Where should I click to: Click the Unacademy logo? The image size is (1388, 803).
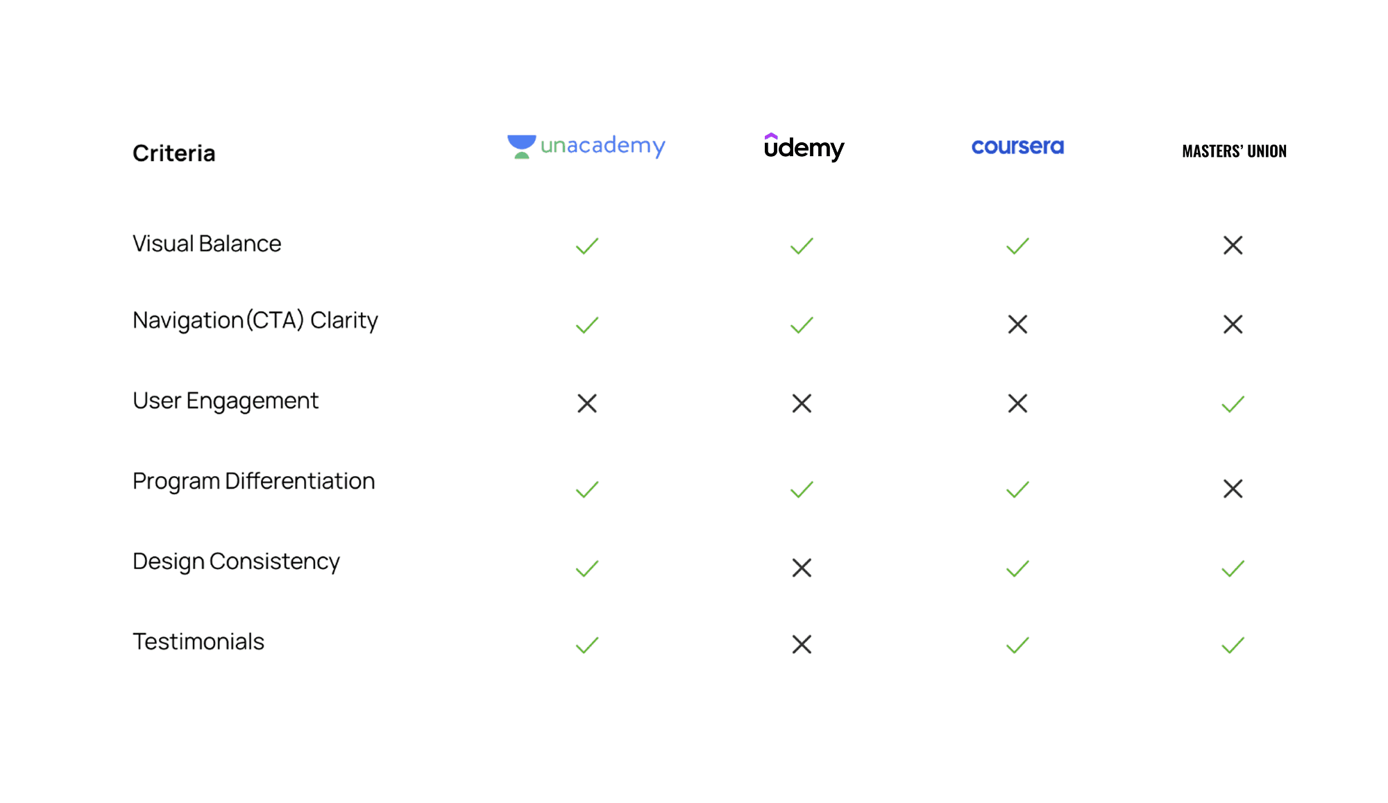coord(586,146)
